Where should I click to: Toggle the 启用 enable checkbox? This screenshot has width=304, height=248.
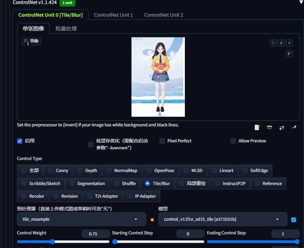(x=20, y=141)
